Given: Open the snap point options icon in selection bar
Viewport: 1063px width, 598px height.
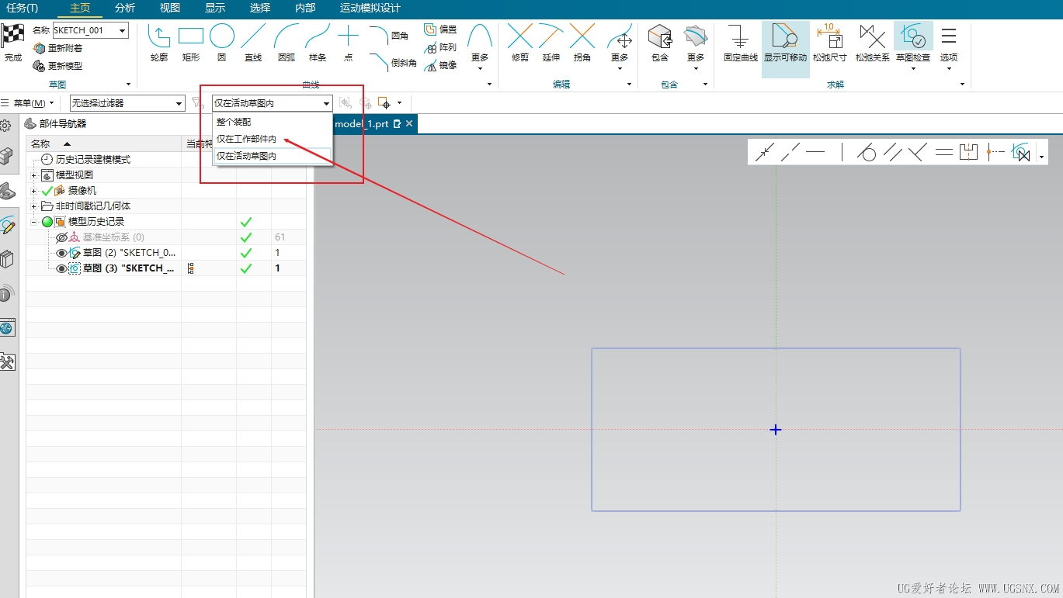Looking at the screenshot, I should [384, 103].
